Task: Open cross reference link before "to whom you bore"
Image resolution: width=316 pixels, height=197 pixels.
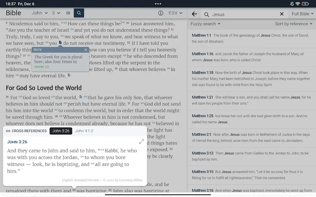Action: tap(82, 157)
